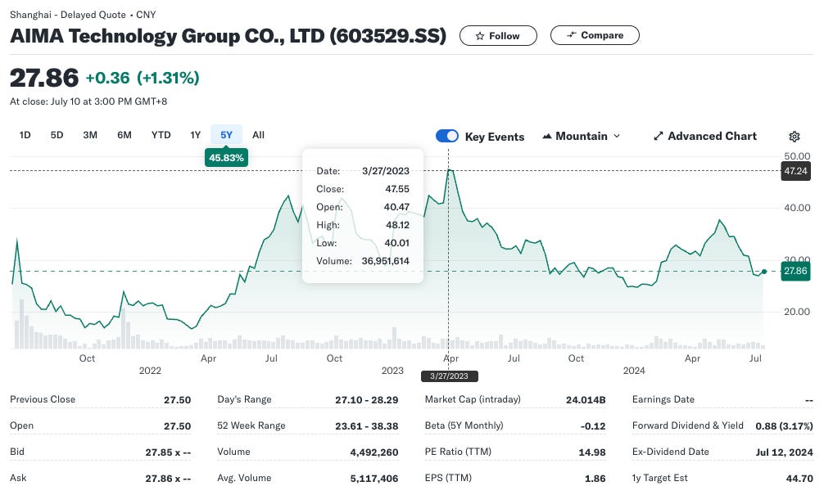Click the 52 Week Range value 23.61 - 38.38

pyautogui.click(x=367, y=426)
